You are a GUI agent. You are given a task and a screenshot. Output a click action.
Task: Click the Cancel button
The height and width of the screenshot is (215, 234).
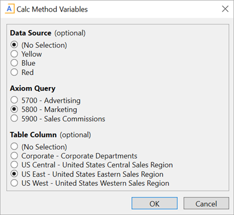click(206, 203)
